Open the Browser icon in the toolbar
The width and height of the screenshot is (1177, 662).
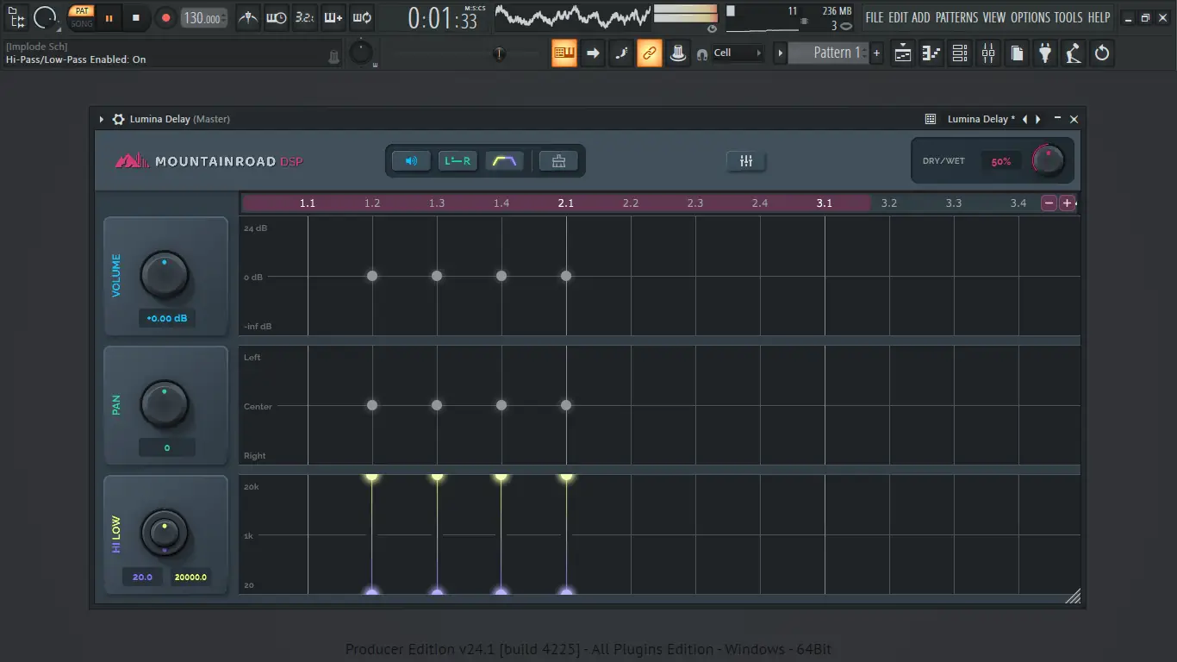pyautogui.click(x=1017, y=53)
